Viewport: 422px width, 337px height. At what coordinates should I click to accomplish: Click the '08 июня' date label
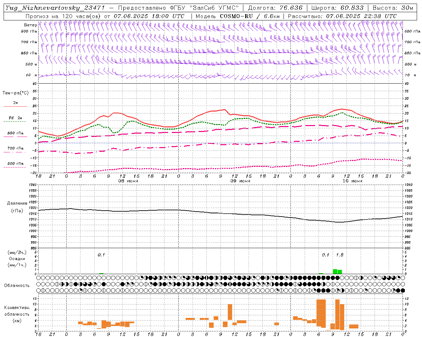128,181
